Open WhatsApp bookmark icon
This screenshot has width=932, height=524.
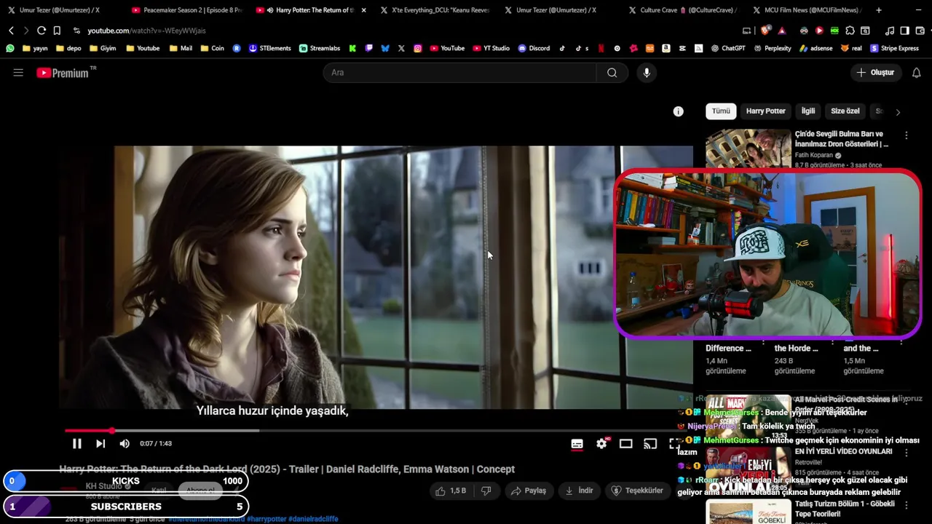(x=9, y=48)
